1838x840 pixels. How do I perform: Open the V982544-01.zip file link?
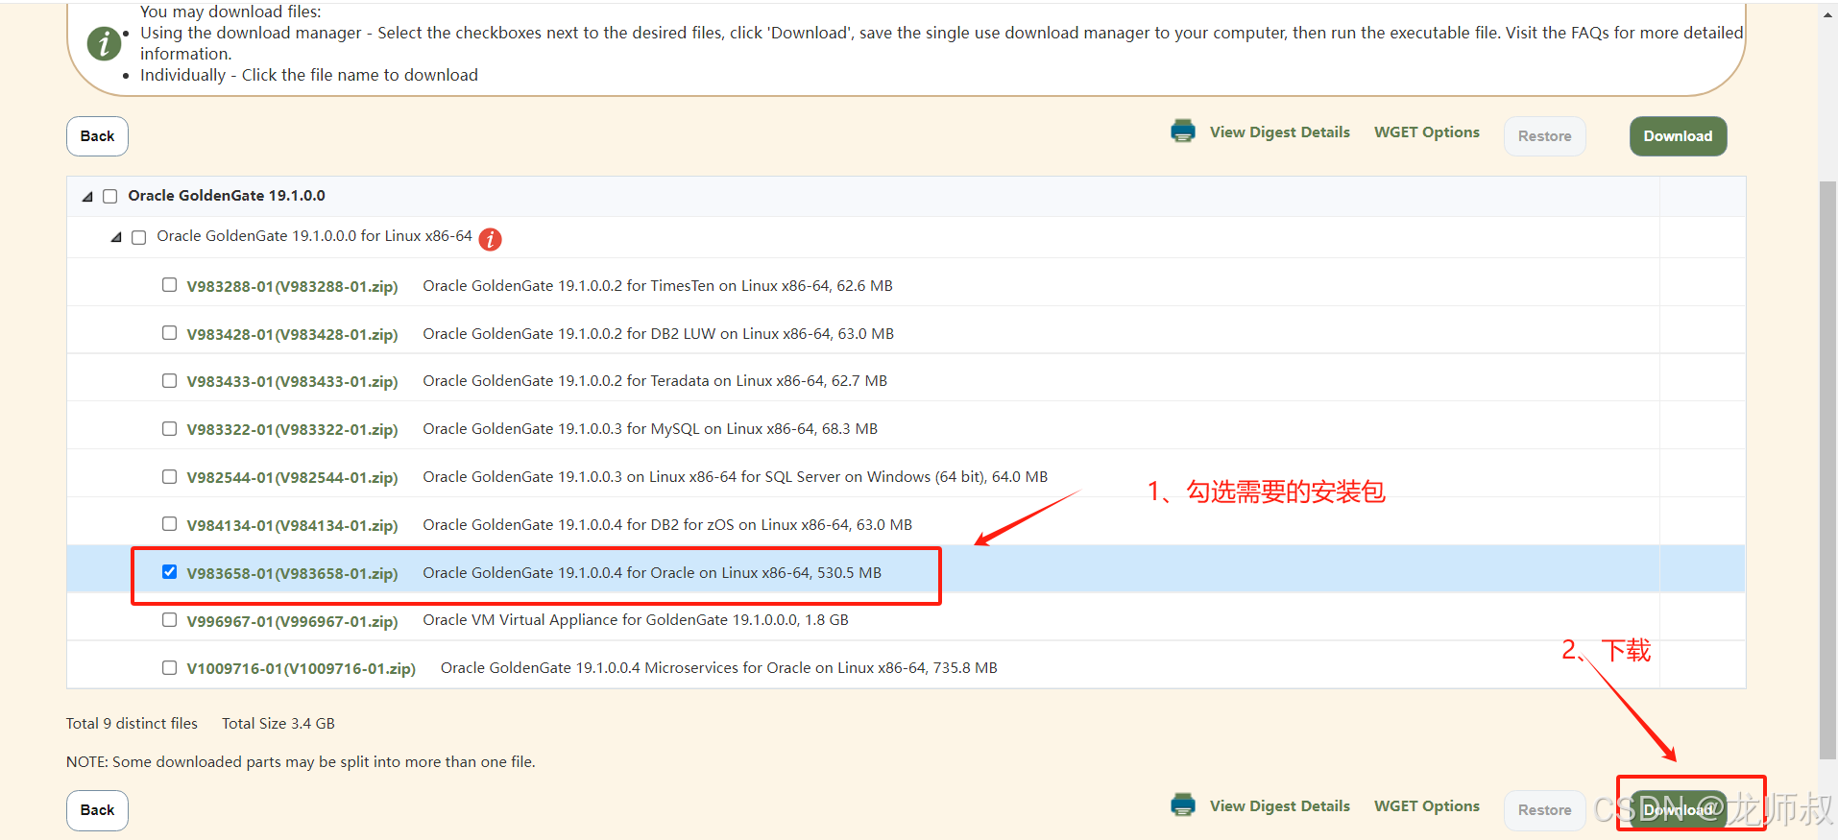point(292,477)
